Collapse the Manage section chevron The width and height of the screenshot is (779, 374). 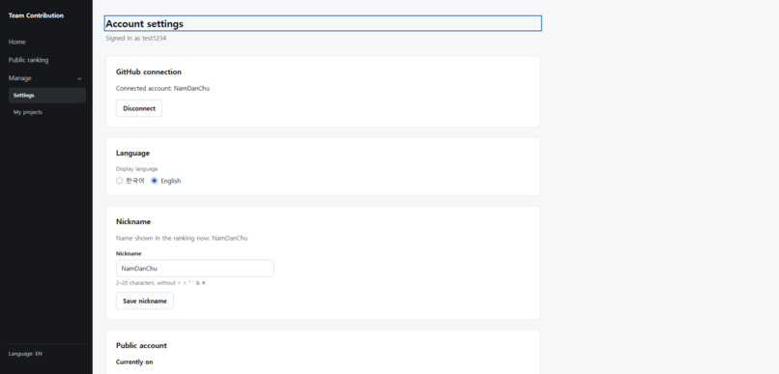[79, 78]
